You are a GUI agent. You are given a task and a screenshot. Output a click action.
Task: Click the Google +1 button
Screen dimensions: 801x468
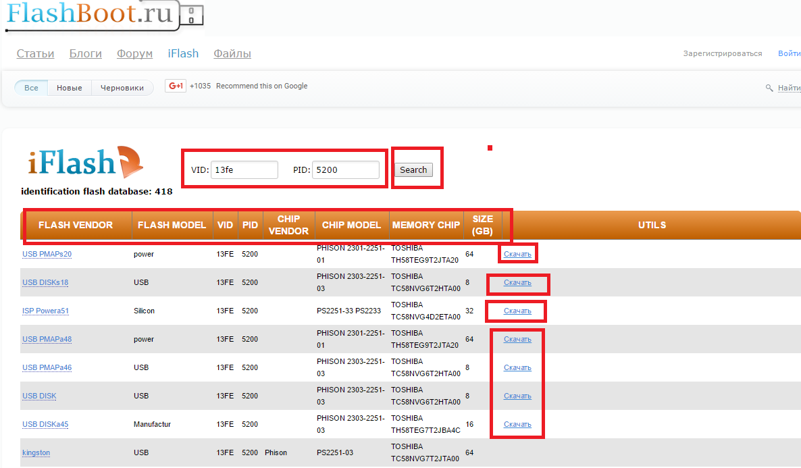176,86
